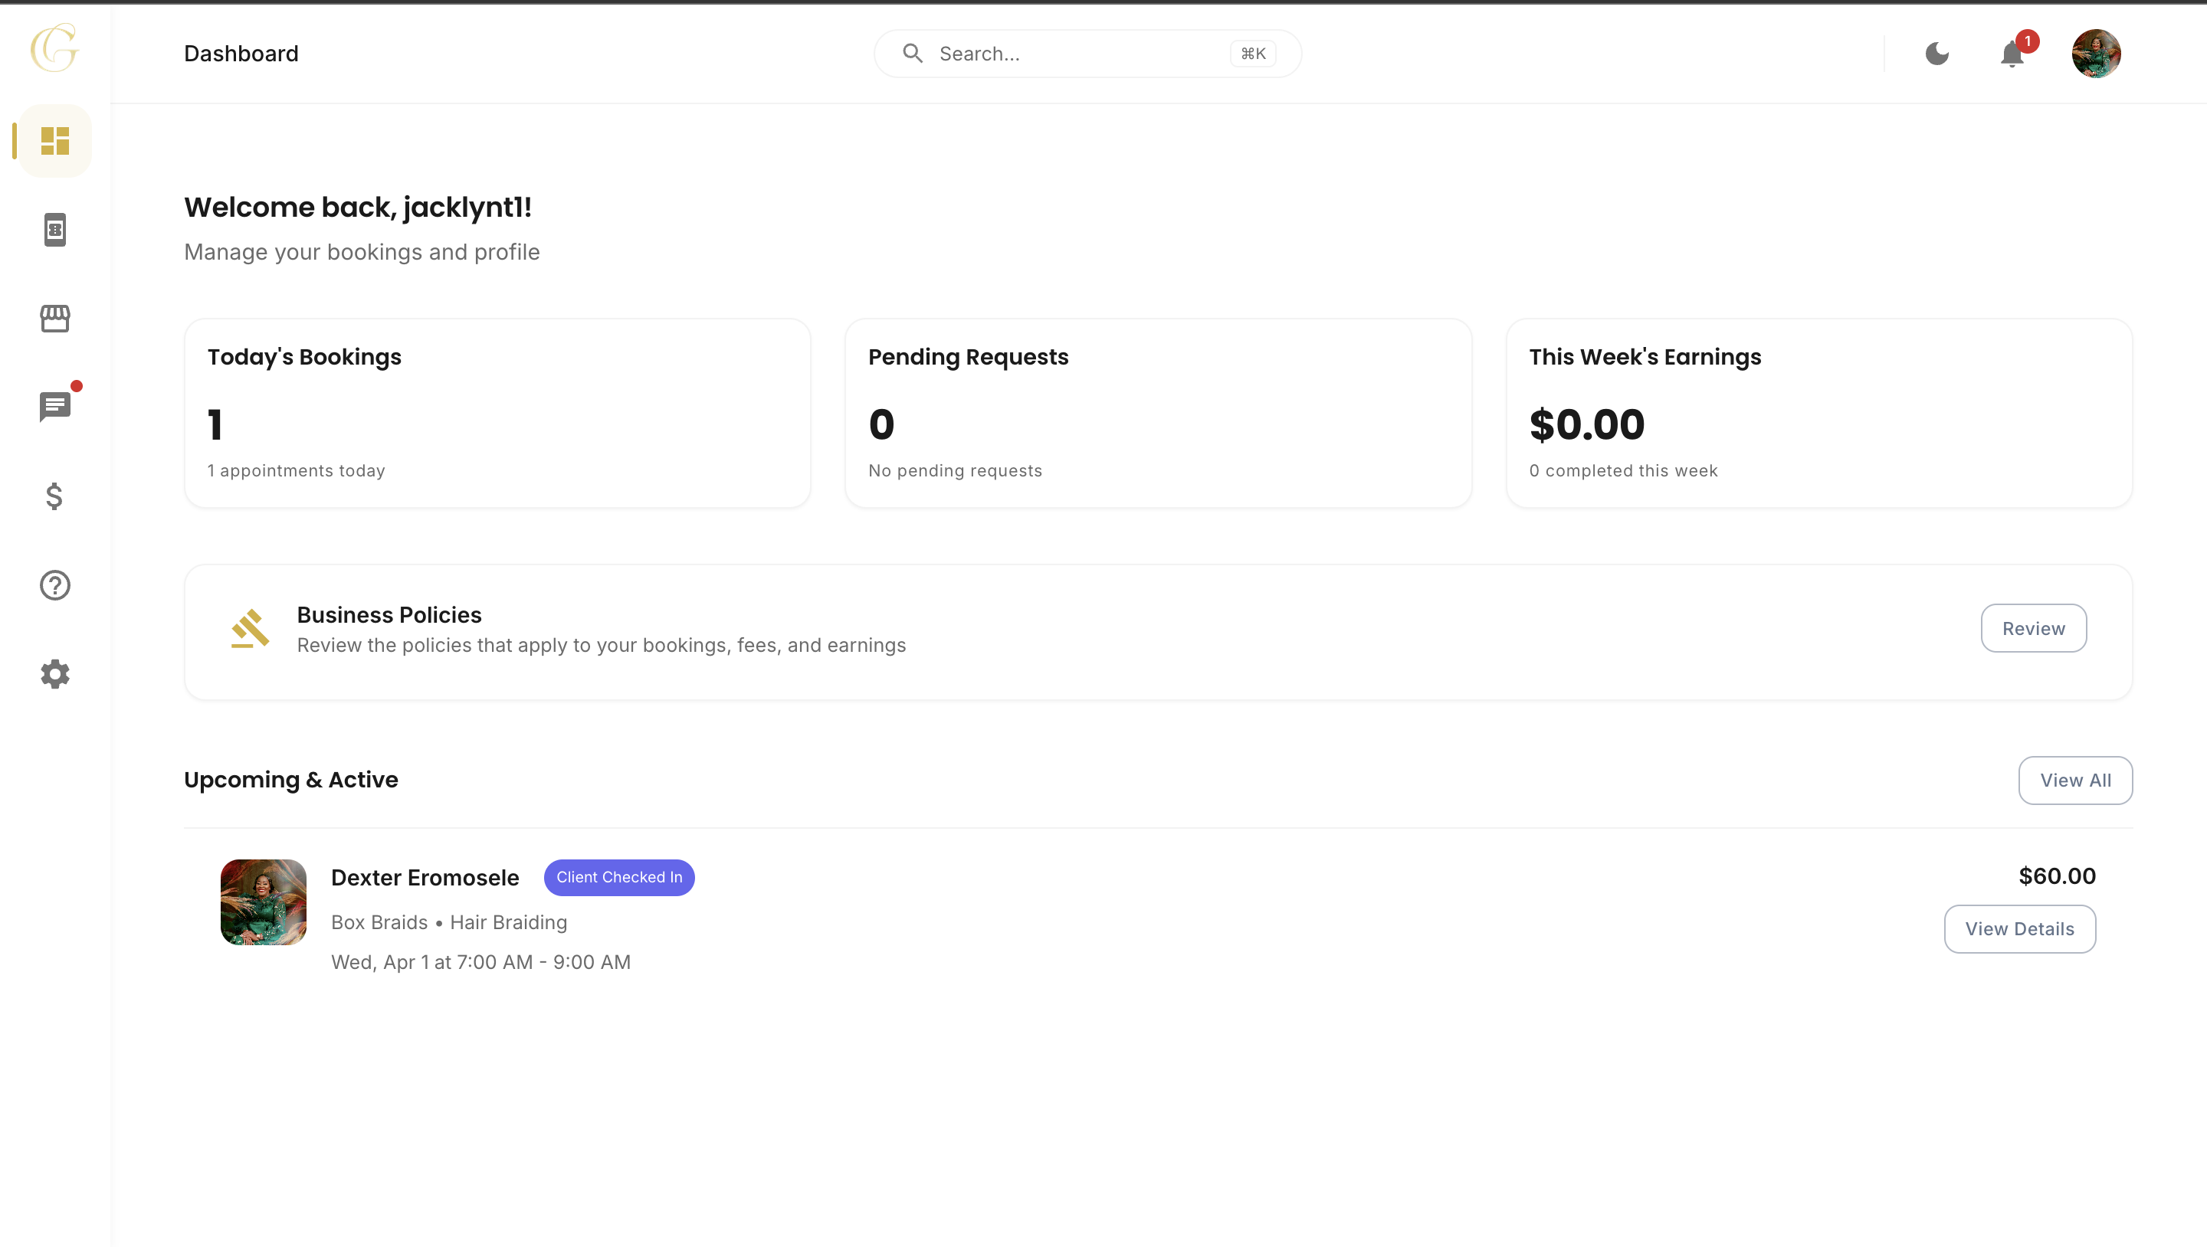Open the bookings calendar sidebar icon

(x=55, y=230)
